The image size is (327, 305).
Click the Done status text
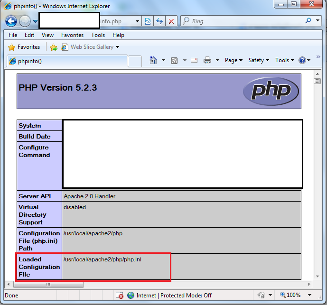11,296
